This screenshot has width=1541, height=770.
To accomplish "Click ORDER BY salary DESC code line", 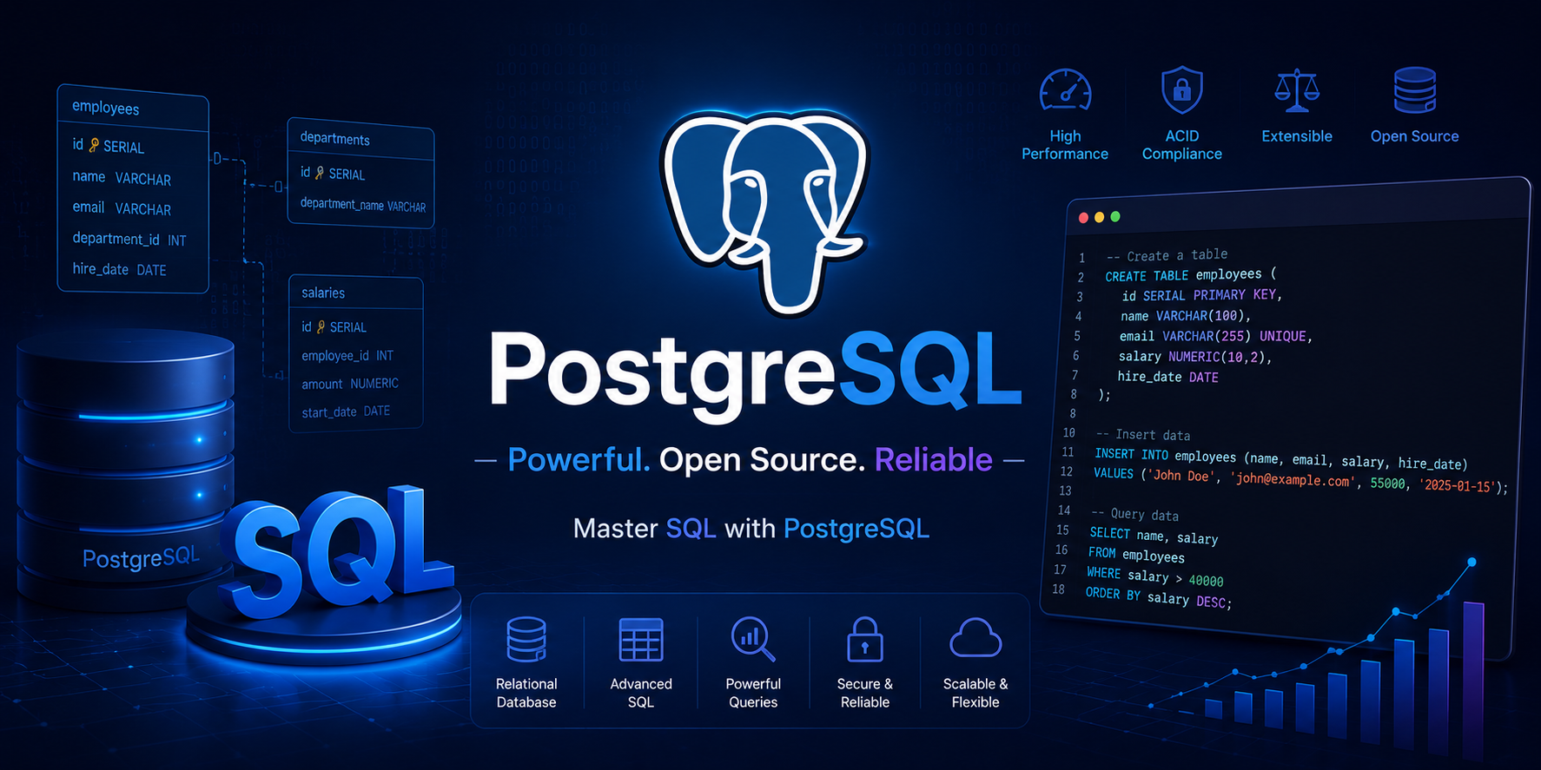I will 1159,598.
